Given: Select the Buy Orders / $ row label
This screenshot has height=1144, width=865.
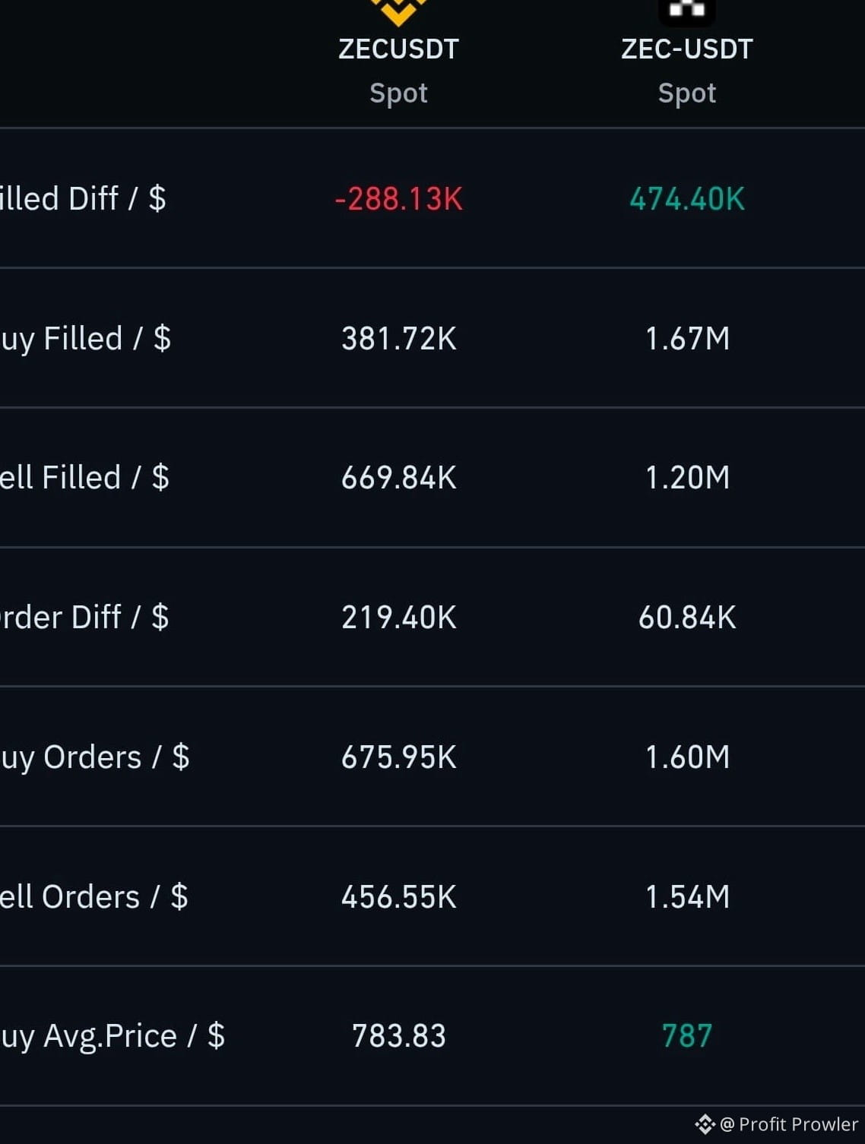Looking at the screenshot, I should (x=94, y=757).
